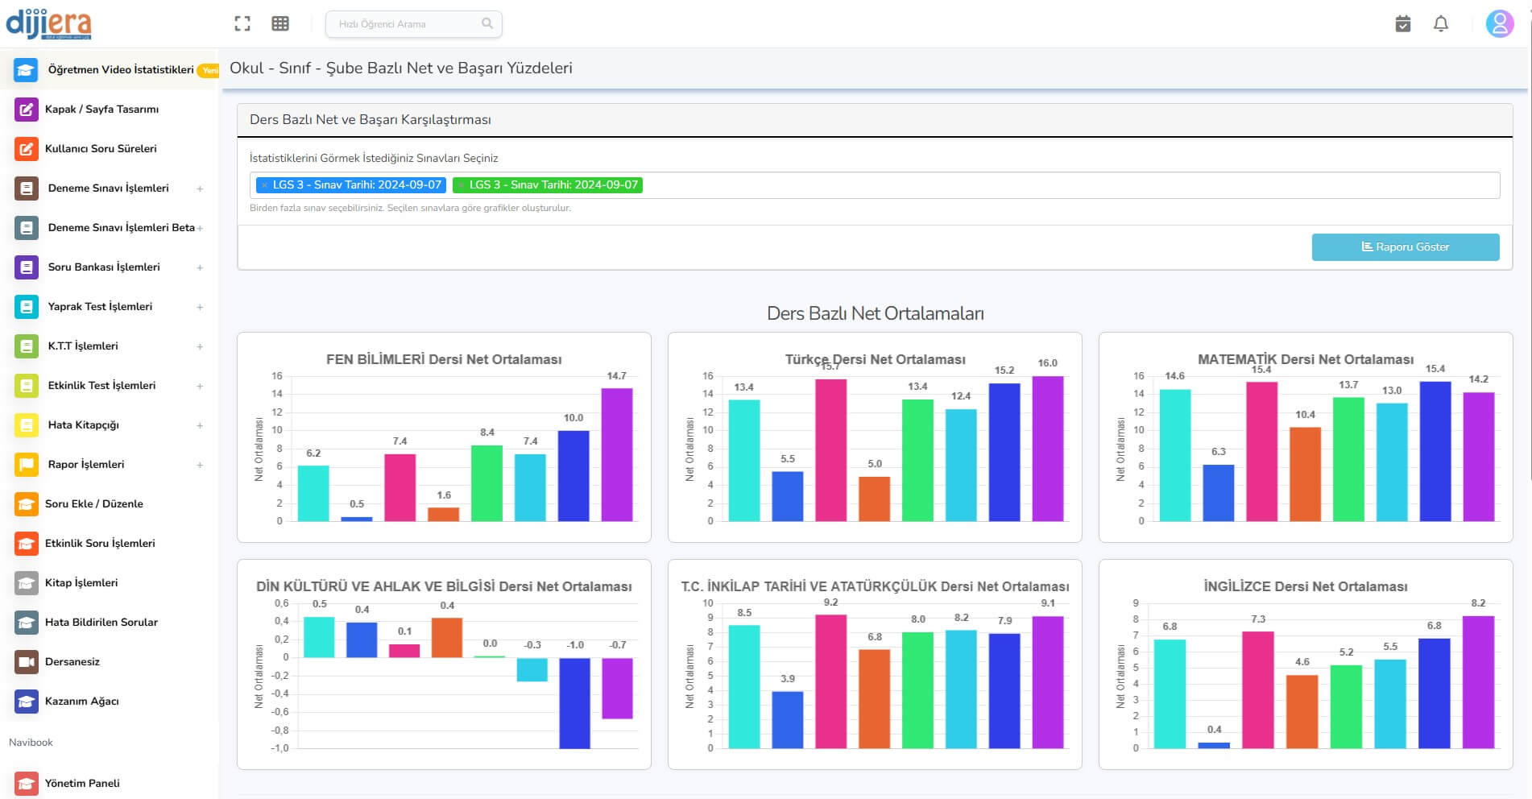Remove the green LGS 3 exam tag

461,185
